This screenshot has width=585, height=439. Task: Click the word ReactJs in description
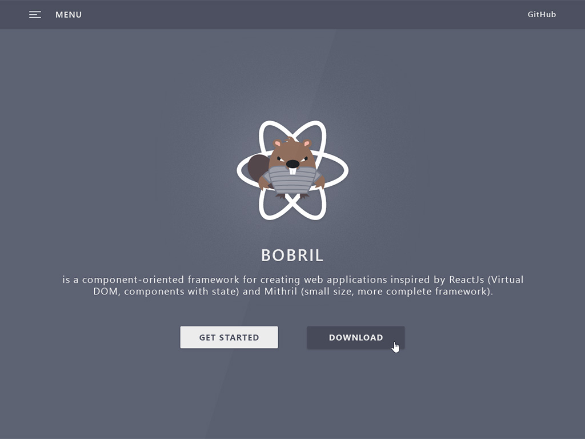[466, 280]
